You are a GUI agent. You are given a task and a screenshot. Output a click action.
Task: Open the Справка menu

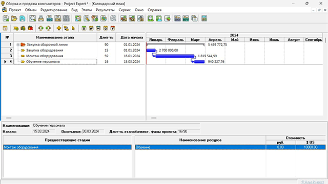(x=155, y=10)
